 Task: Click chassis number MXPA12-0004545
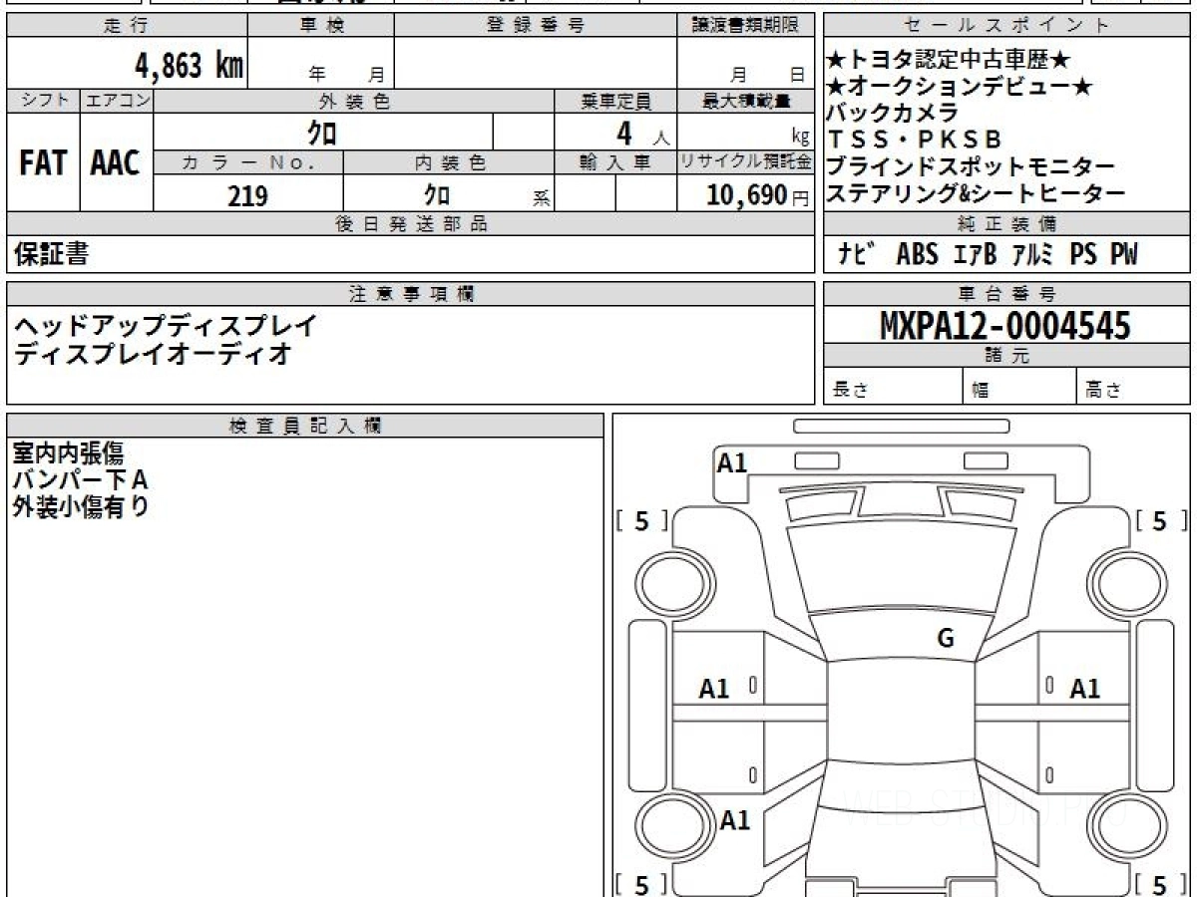pyautogui.click(x=1005, y=326)
